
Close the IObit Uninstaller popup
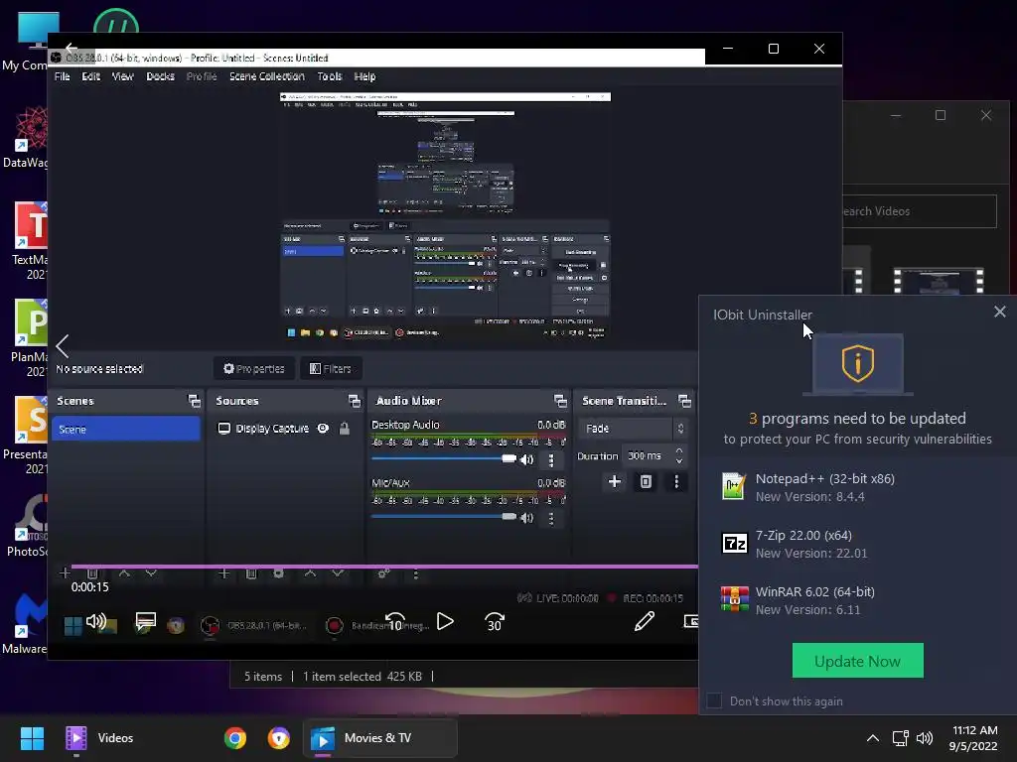coord(999,312)
